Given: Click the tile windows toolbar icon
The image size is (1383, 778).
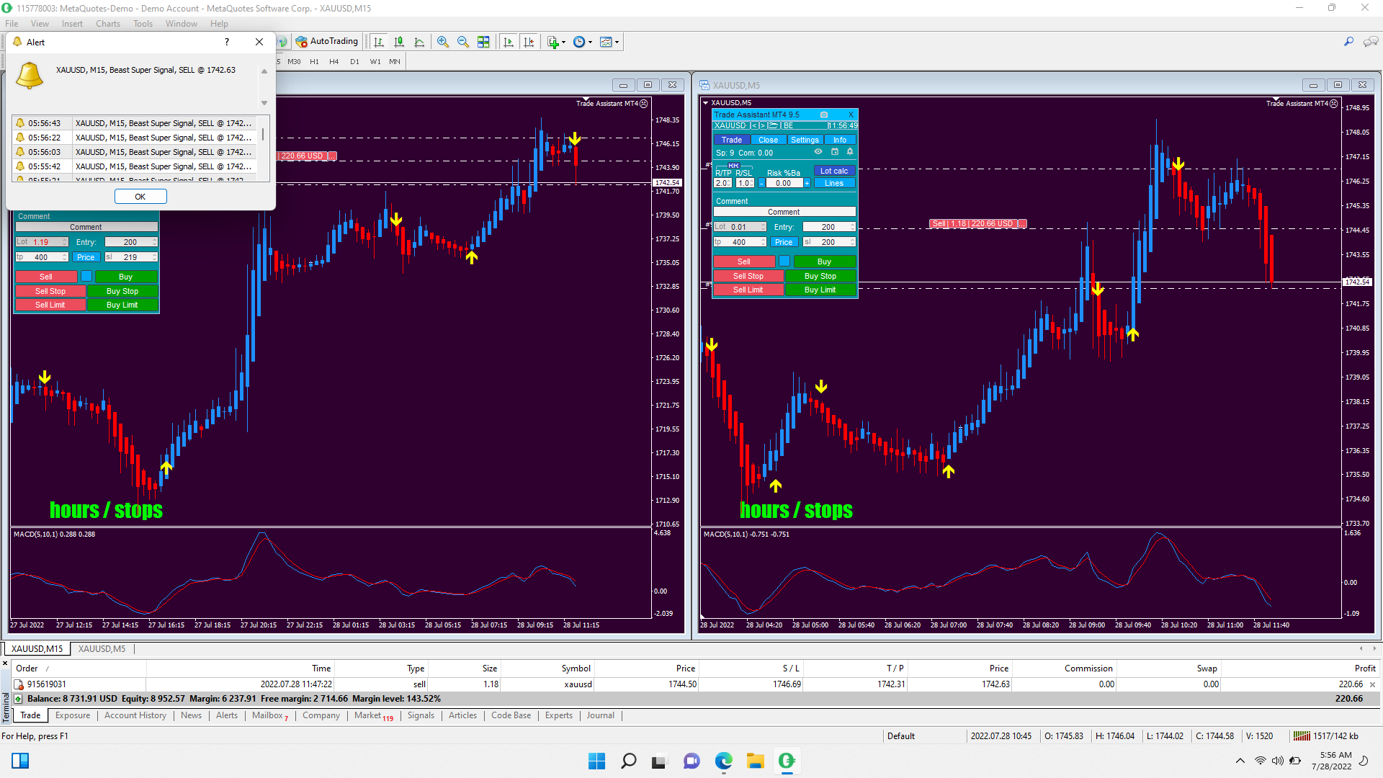Looking at the screenshot, I should 483,42.
